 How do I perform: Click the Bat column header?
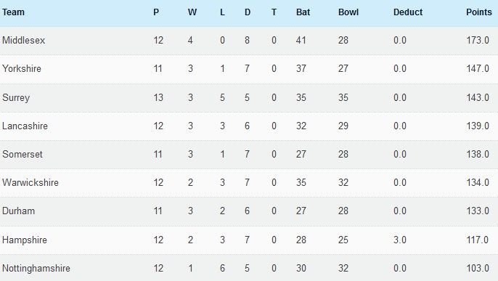pos(303,12)
